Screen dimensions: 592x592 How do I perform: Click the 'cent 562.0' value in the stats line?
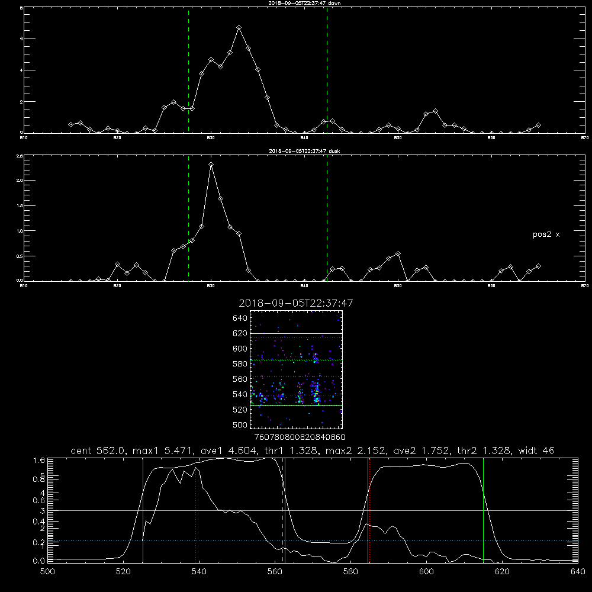(x=98, y=451)
